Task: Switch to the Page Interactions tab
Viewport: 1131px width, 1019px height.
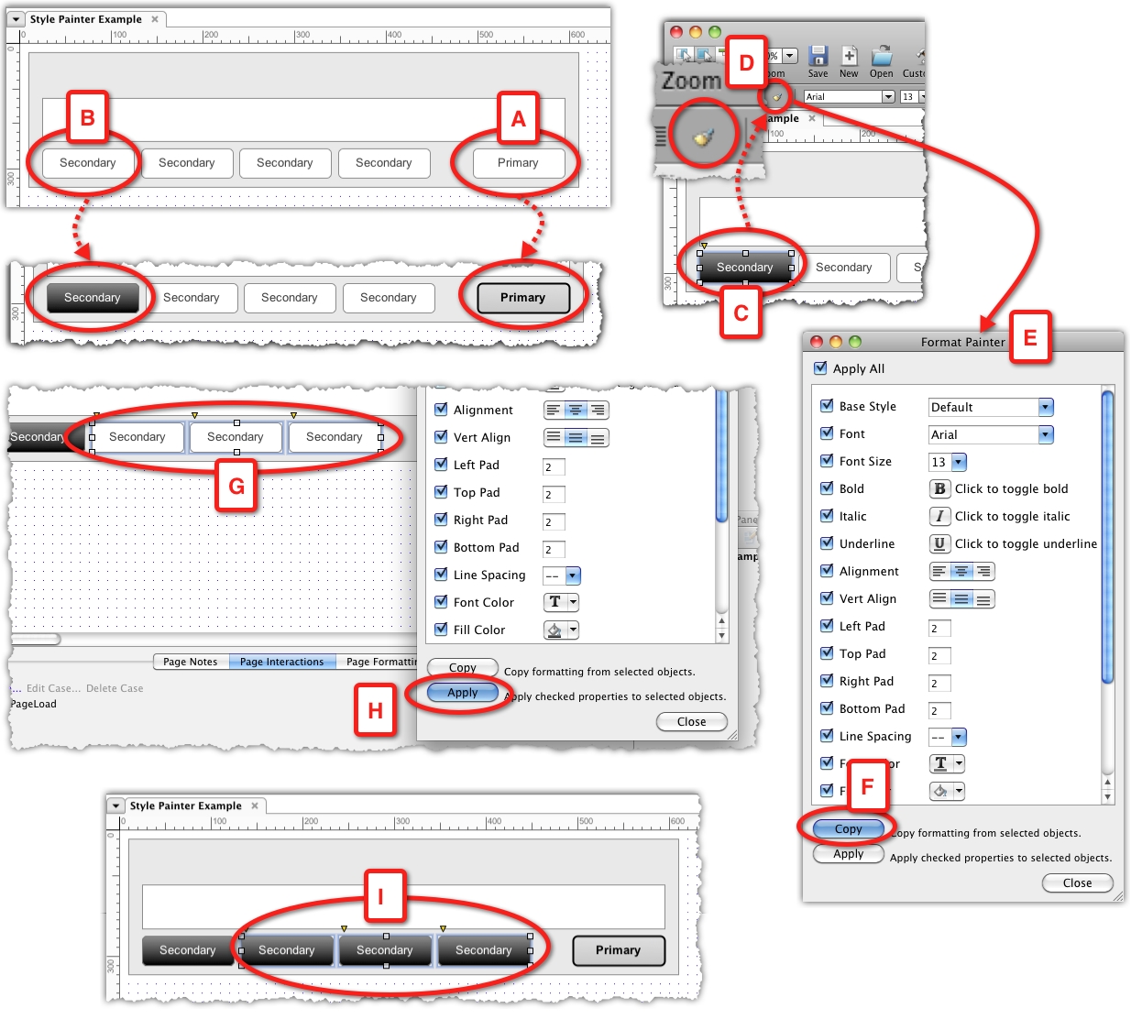Action: pyautogui.click(x=282, y=662)
